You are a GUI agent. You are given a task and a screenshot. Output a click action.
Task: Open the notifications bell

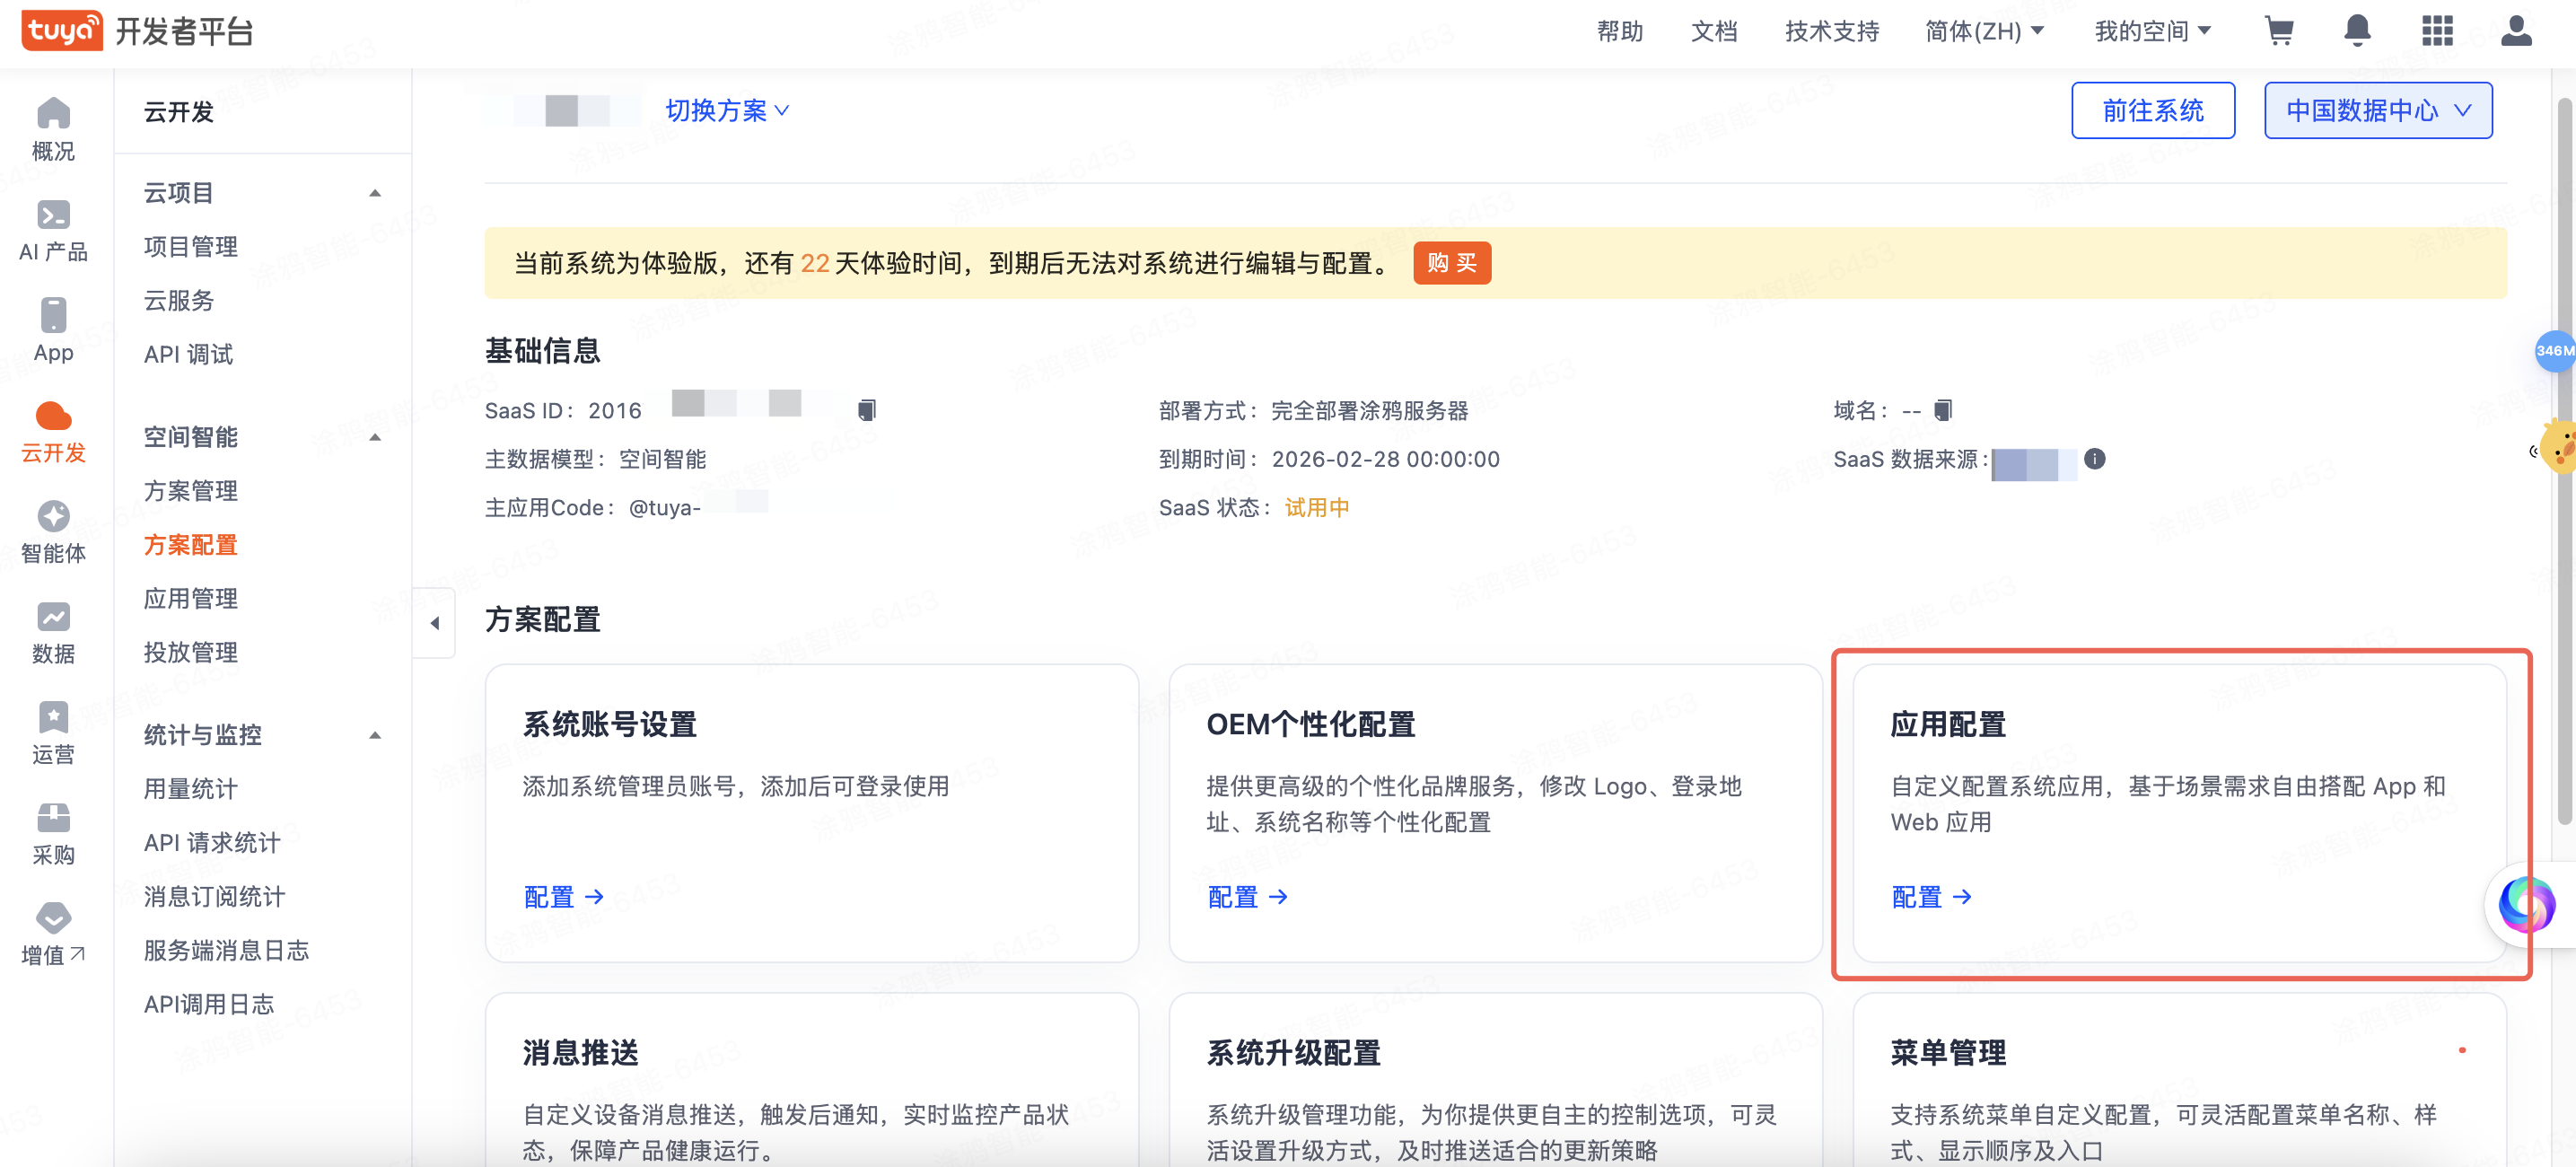click(2357, 31)
